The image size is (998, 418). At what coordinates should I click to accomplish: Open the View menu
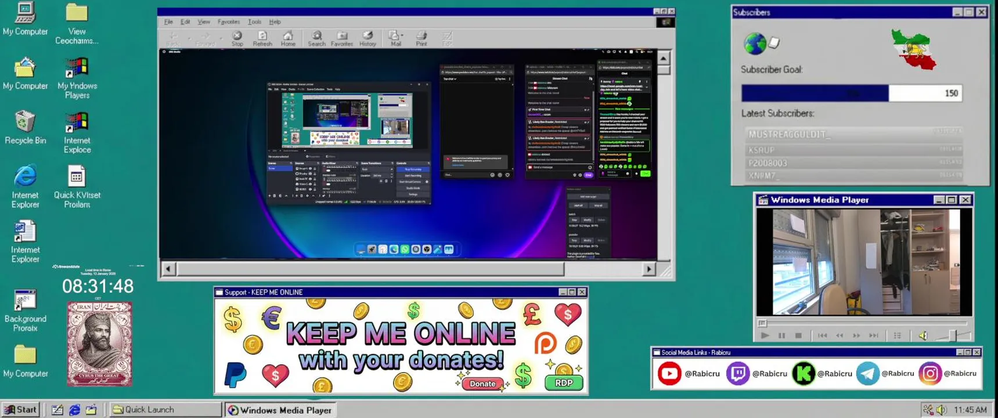point(204,22)
